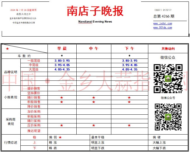Click the issue number 总第 4266 期

tap(164, 16)
